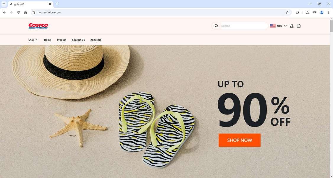This screenshot has height=178, width=333.
Task: Open the Product menu item
Action: pyautogui.click(x=62, y=40)
